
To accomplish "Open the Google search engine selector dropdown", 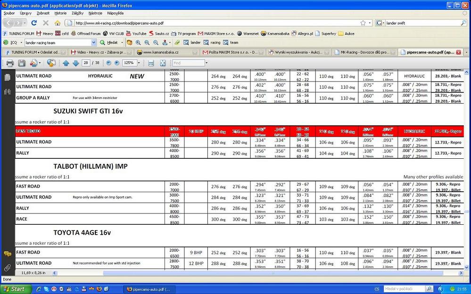I will (380, 23).
